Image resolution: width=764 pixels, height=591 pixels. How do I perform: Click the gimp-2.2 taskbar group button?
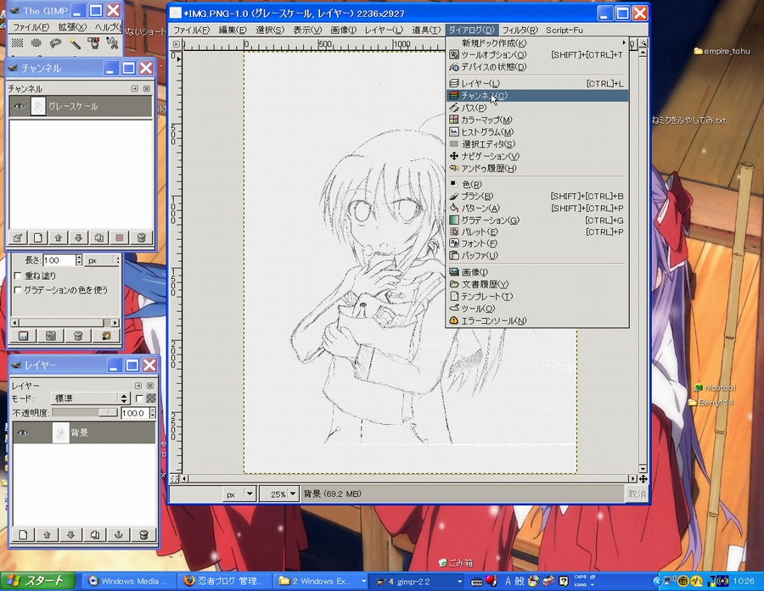click(418, 582)
